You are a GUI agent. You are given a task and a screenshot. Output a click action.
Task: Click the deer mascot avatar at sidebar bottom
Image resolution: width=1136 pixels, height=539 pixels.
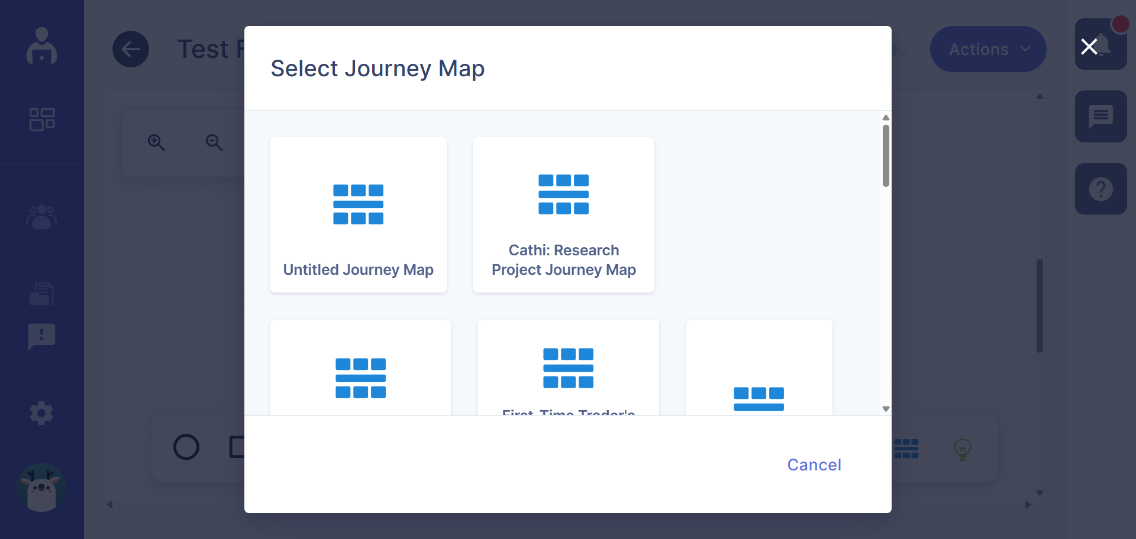[41, 488]
